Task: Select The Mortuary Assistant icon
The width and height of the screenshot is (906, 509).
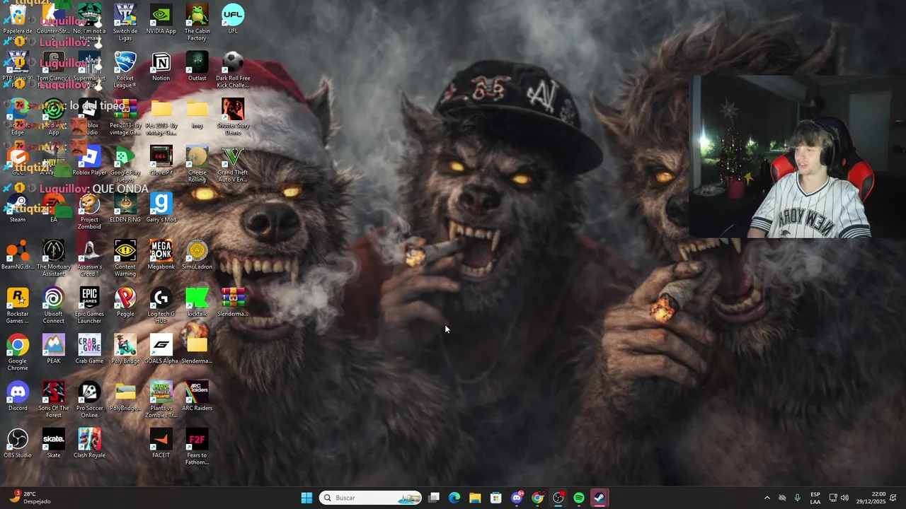Action: (54, 259)
